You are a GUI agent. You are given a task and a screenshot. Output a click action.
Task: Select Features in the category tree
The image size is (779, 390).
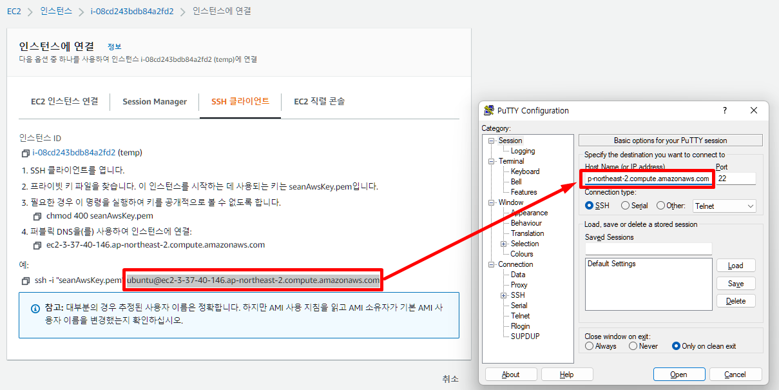click(524, 192)
